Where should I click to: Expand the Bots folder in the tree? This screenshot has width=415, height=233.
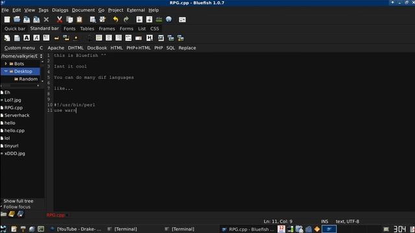(x=6, y=63)
